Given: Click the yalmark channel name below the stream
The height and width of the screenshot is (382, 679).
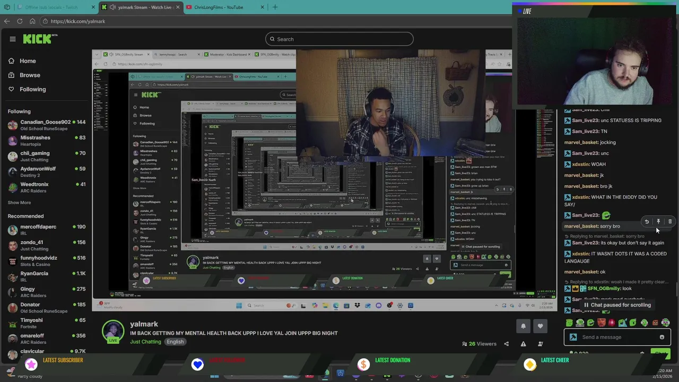Looking at the screenshot, I should tap(144, 324).
